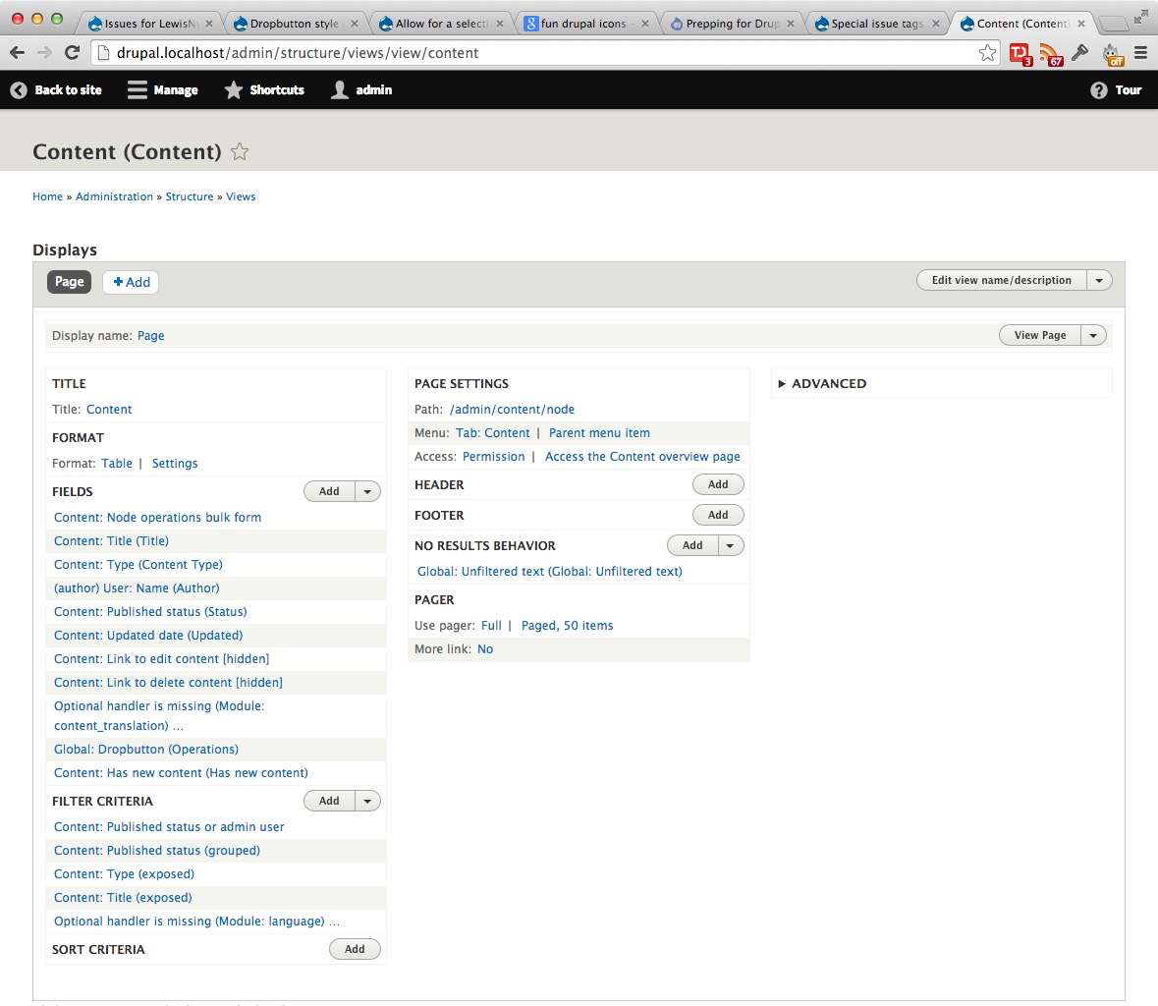This screenshot has height=1006, width=1158.
Task: Bookmark page with address bar star
Action: point(987,53)
